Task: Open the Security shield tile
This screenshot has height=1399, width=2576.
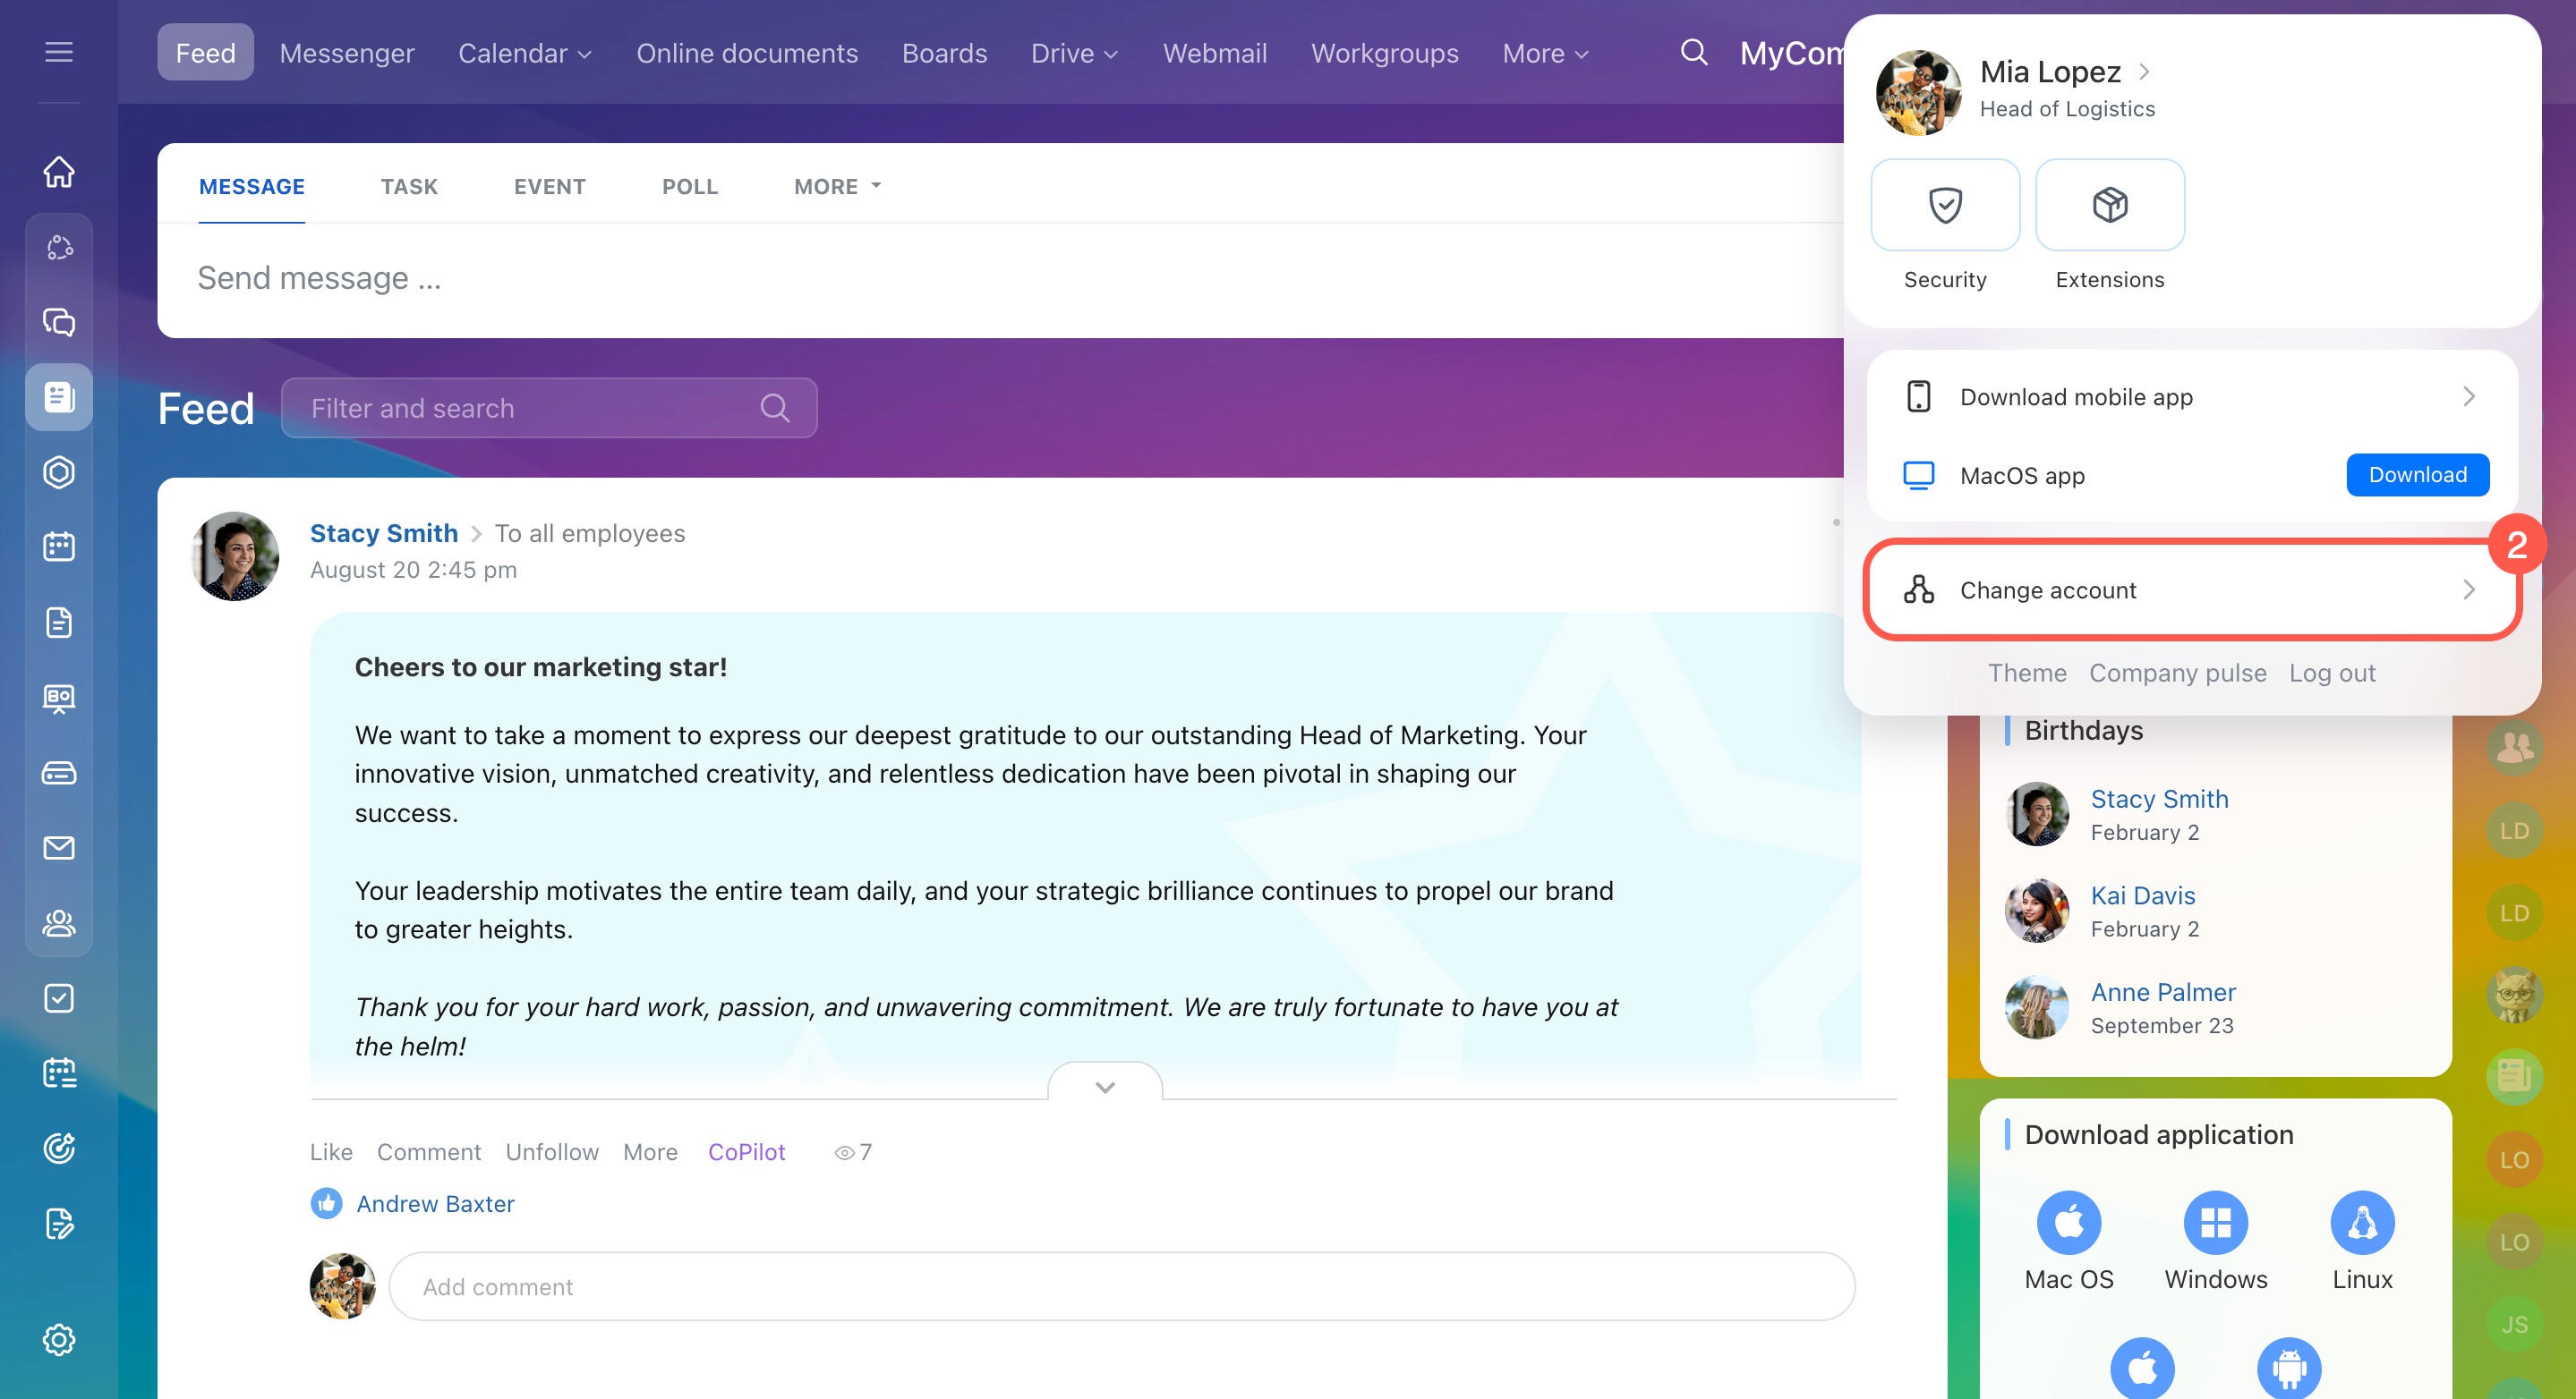Action: (1944, 206)
